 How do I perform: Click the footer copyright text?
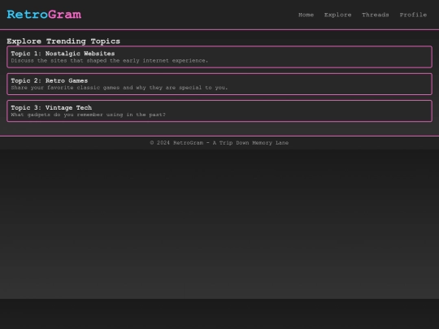(219, 143)
